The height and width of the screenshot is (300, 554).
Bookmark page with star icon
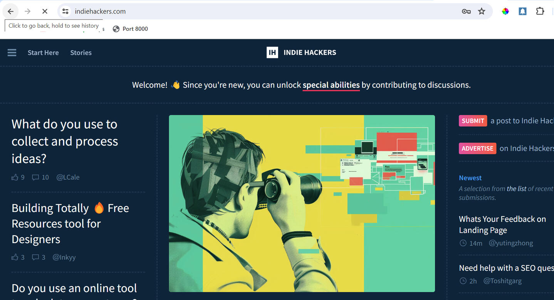point(482,12)
